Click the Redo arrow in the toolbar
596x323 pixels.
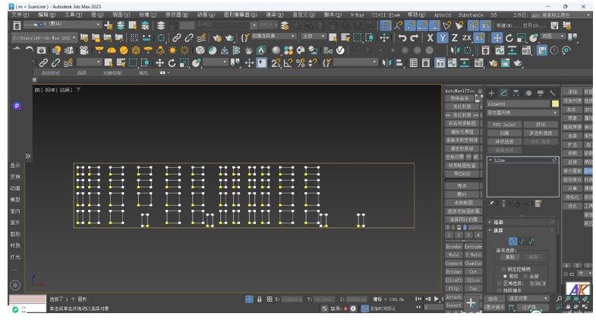coord(414,37)
